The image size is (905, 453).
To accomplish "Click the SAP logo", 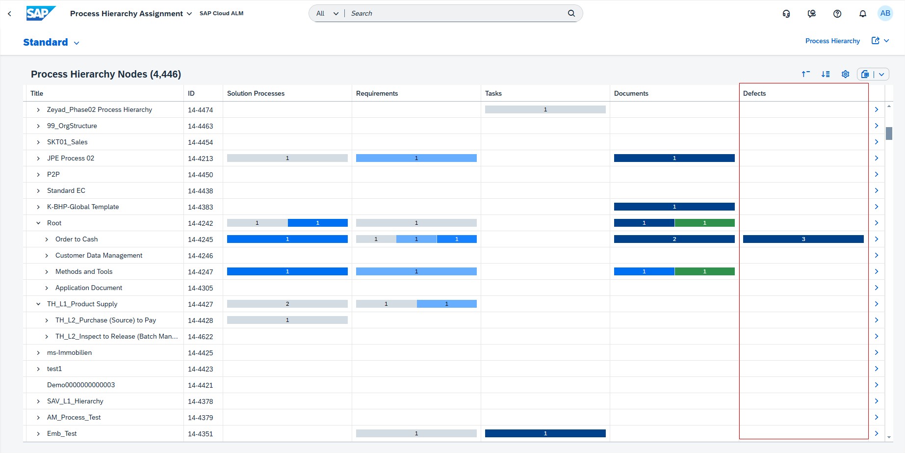I will [x=40, y=13].
